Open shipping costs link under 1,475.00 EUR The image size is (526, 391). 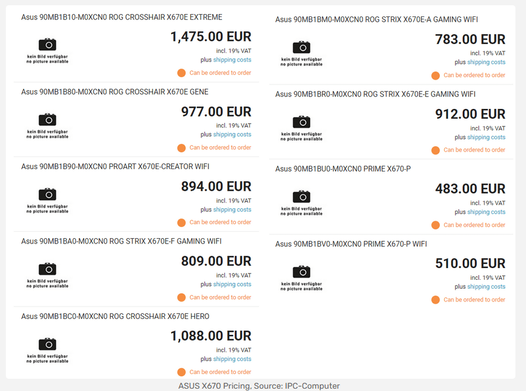coord(232,60)
